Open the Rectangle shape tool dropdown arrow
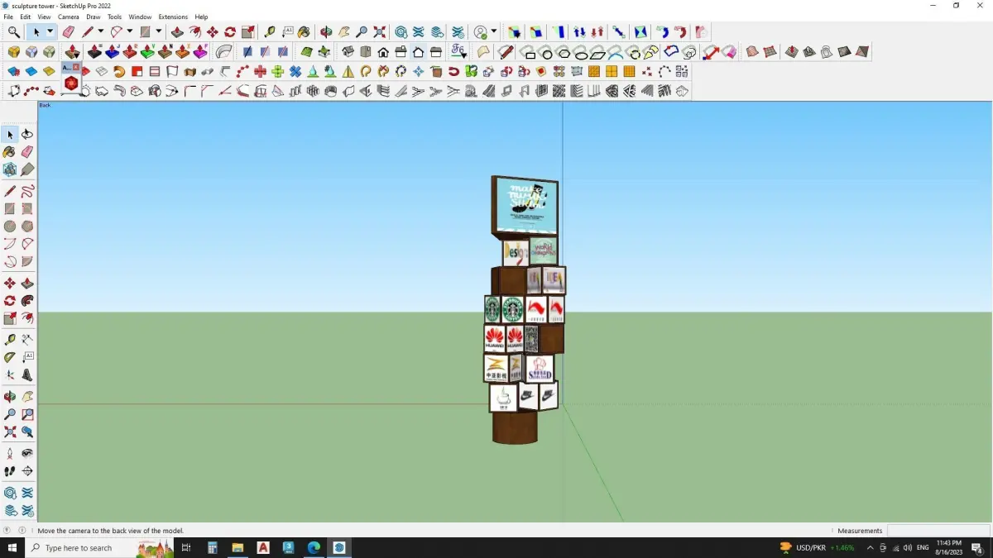 point(159,32)
